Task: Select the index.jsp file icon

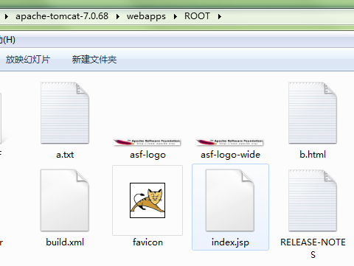Action: 230,200
